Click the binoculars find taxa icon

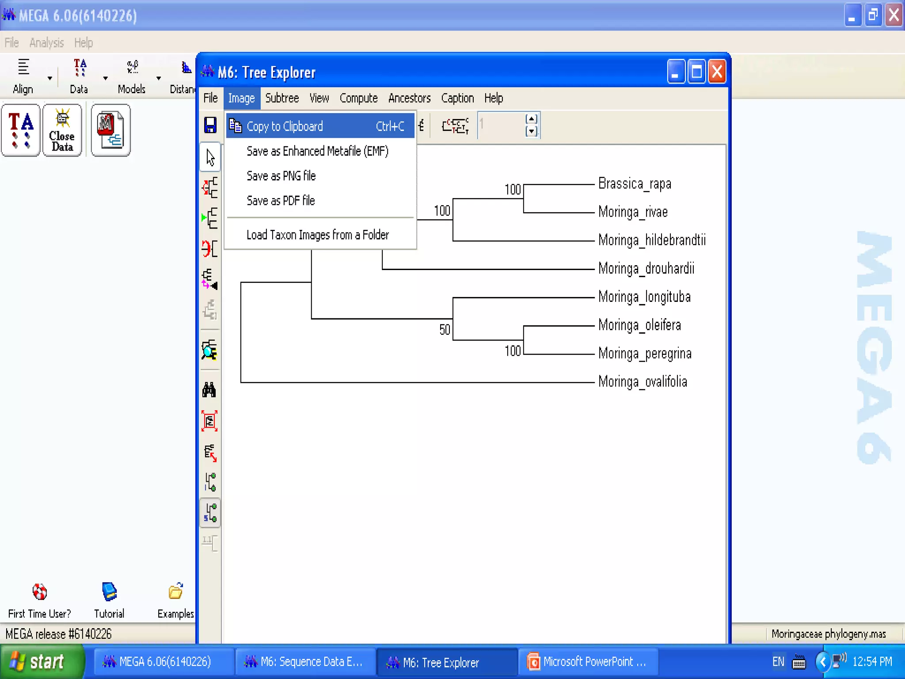209,390
